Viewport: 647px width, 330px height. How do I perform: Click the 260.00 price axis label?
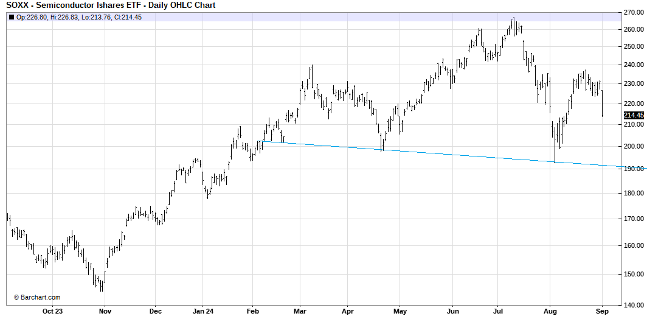(x=634, y=29)
